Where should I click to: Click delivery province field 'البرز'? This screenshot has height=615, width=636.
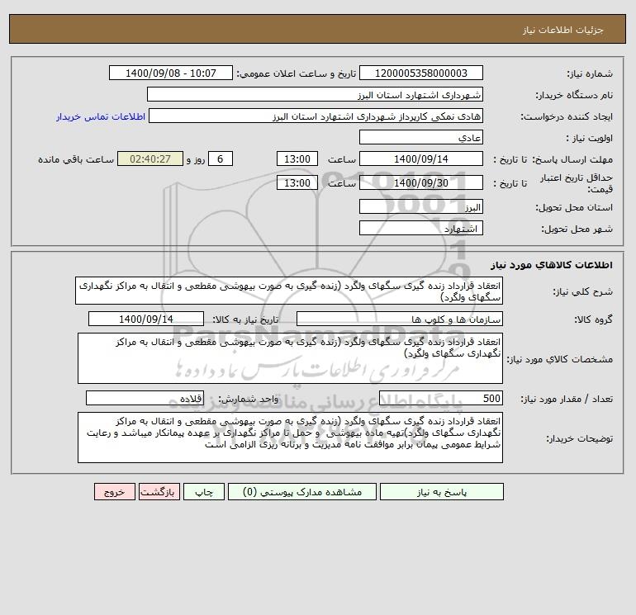(421, 207)
